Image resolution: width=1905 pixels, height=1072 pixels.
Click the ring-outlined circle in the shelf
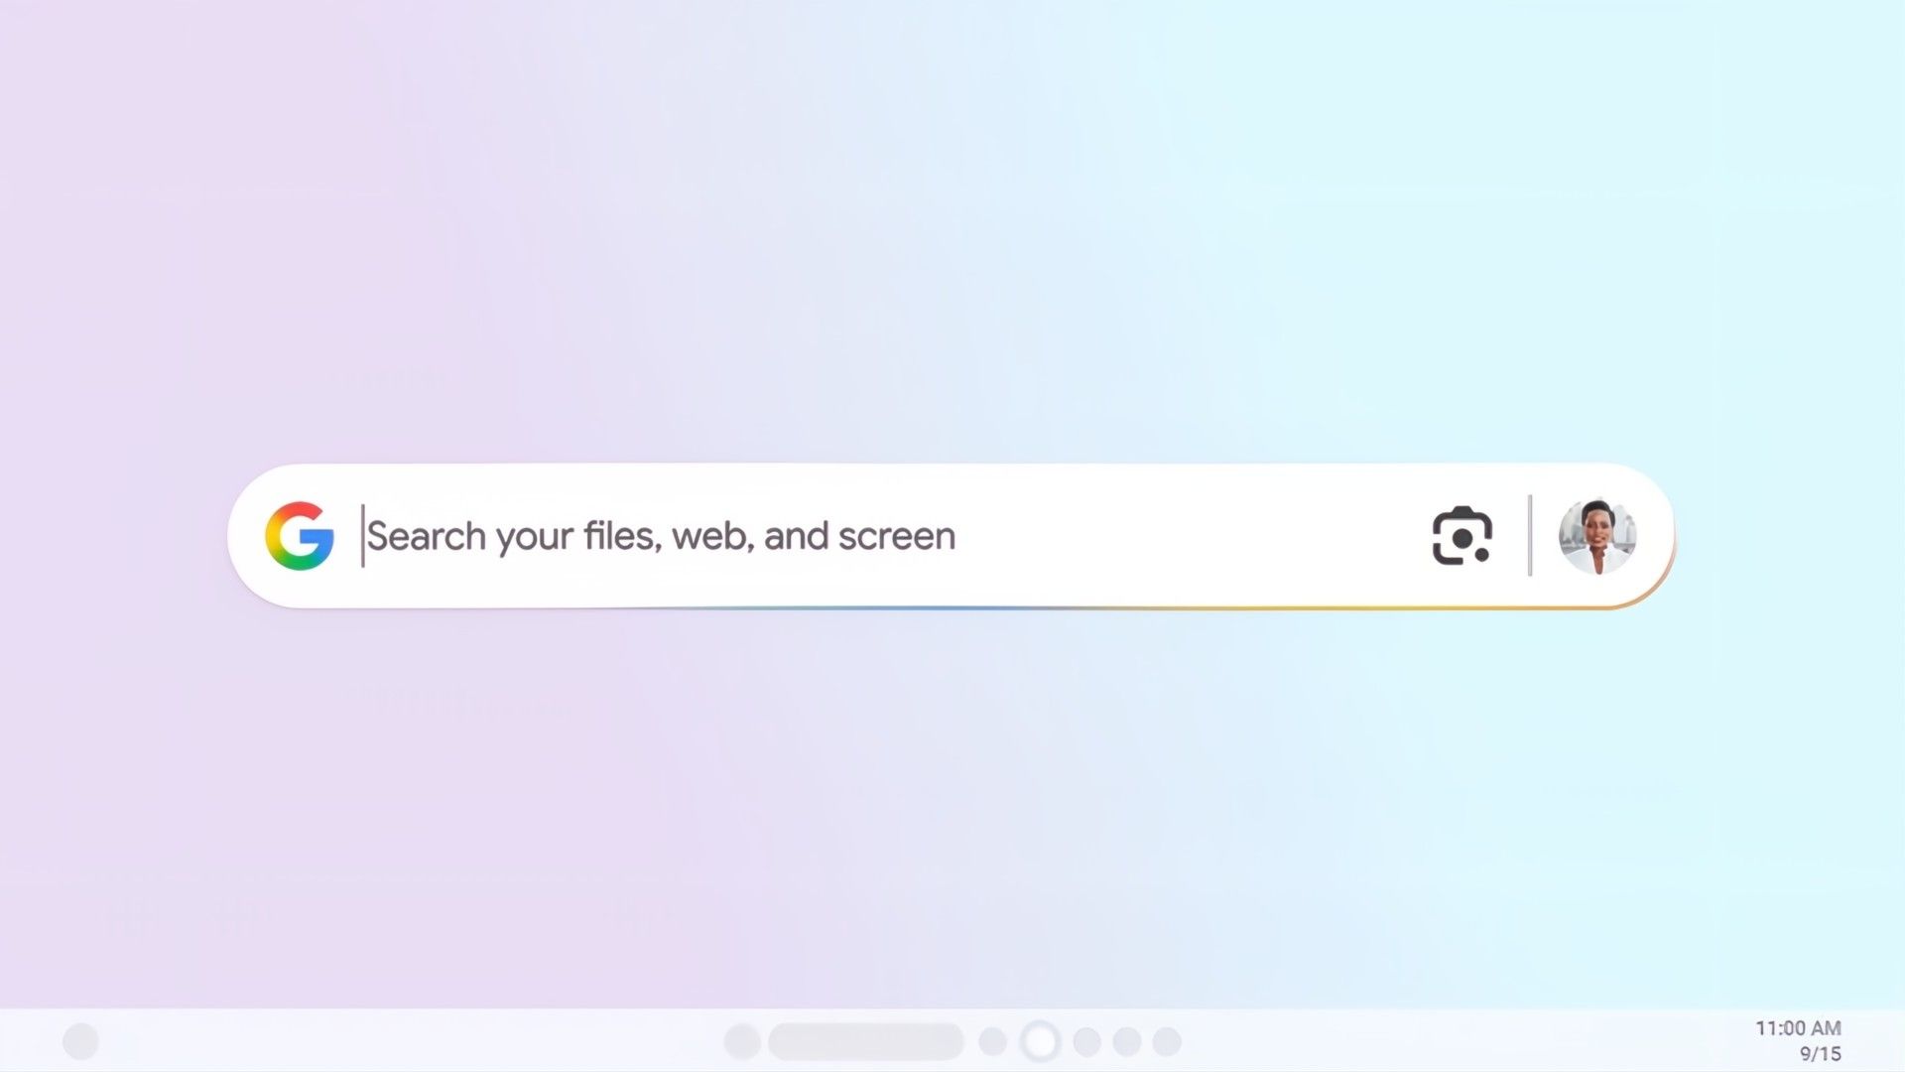[x=1040, y=1041]
